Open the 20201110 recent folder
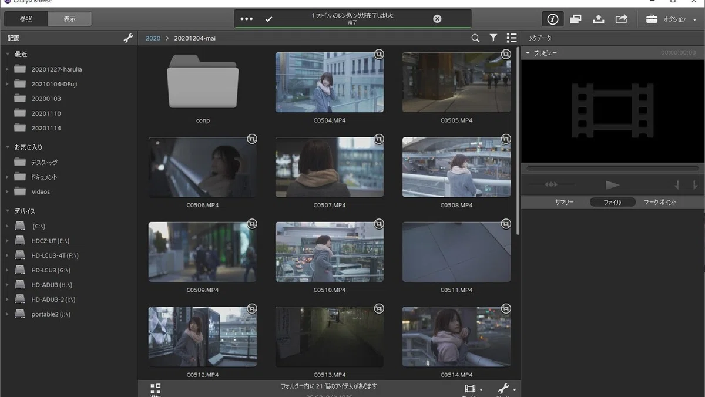The width and height of the screenshot is (705, 397). pyautogui.click(x=46, y=113)
